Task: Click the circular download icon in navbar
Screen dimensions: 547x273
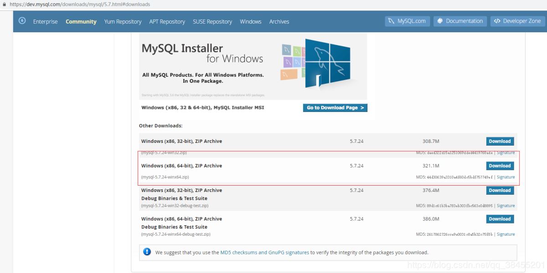Action: click(22, 21)
